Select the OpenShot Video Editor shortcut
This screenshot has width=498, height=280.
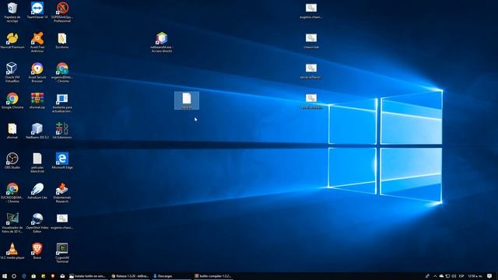coord(37,222)
